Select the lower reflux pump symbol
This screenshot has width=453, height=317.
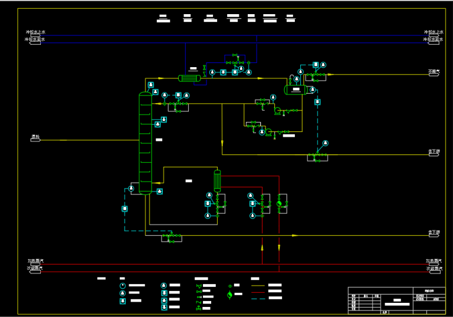coord(267,132)
